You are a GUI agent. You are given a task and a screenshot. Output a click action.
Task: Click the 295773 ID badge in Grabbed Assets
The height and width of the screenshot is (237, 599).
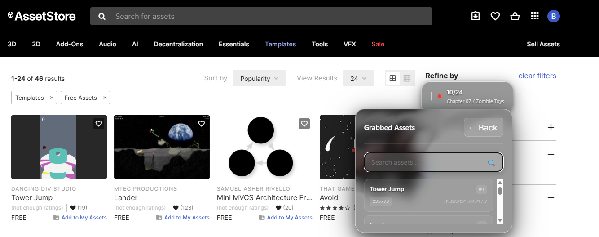(x=381, y=201)
